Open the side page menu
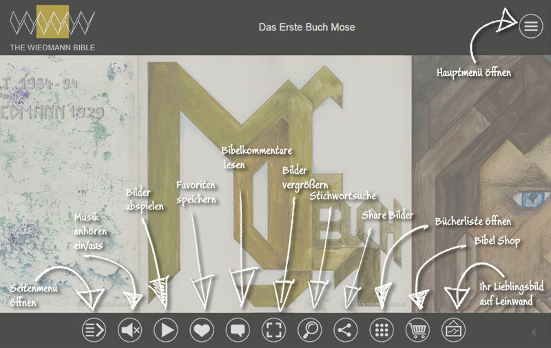 [x=94, y=330]
